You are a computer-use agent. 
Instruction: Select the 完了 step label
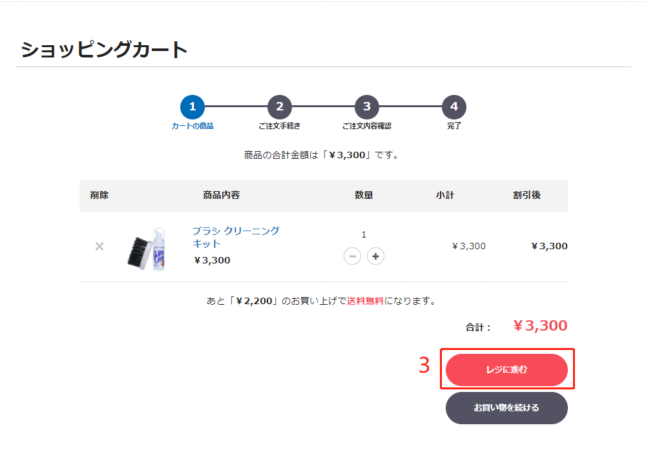coord(454,126)
